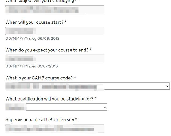This screenshot has height=136, width=171.
Task: Click the CAH3 course code chevron arrow
Action: coord(167,86)
